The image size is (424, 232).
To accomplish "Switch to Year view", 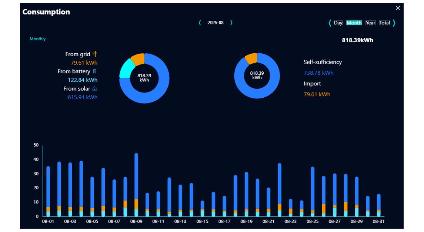I will pyautogui.click(x=370, y=23).
